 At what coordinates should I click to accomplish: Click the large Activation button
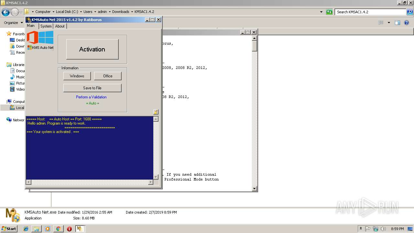click(x=92, y=49)
